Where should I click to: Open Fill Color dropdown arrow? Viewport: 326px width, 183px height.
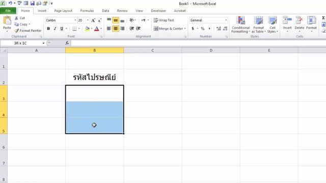92,28
